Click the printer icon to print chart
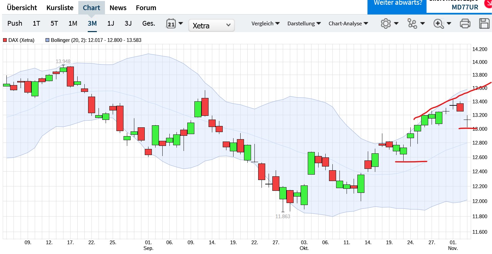492x254 pixels. tap(465, 23)
